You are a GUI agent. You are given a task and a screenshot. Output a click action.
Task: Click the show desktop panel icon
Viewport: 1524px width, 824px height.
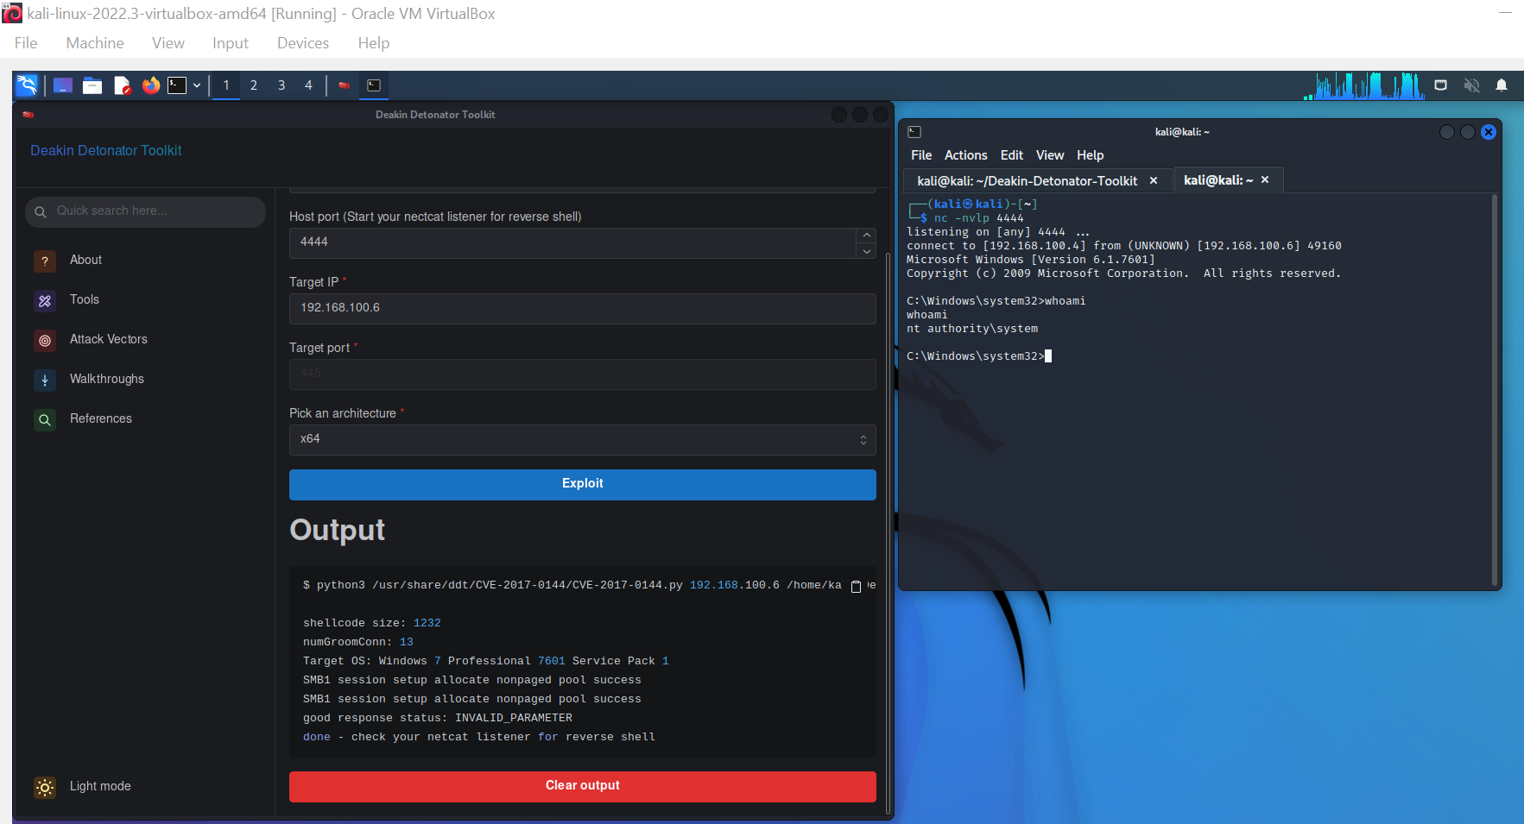(x=62, y=85)
